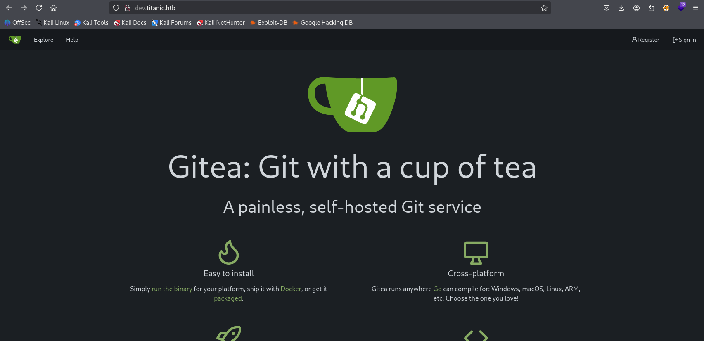Follow the Docker link

pos(291,289)
